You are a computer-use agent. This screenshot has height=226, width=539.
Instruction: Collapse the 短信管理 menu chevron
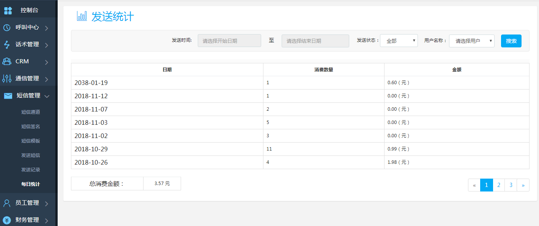[x=47, y=96]
